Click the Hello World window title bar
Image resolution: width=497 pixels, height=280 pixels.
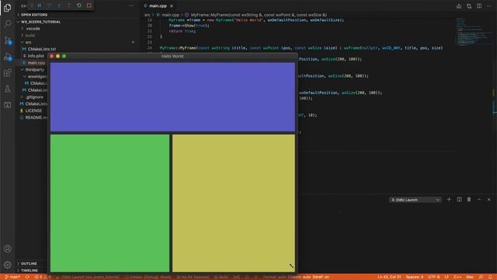(172, 56)
